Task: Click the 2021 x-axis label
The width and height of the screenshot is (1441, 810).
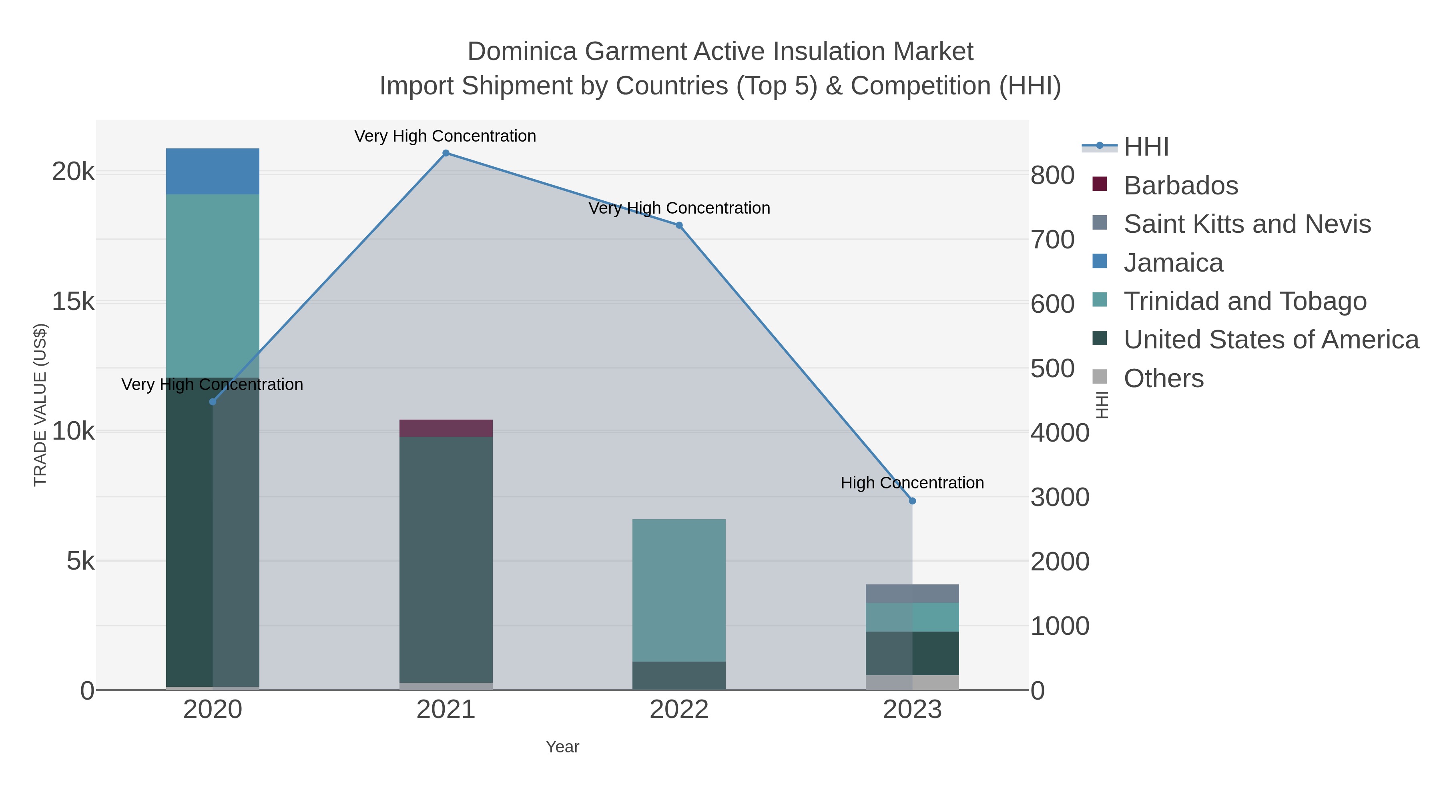Action: pyautogui.click(x=446, y=710)
